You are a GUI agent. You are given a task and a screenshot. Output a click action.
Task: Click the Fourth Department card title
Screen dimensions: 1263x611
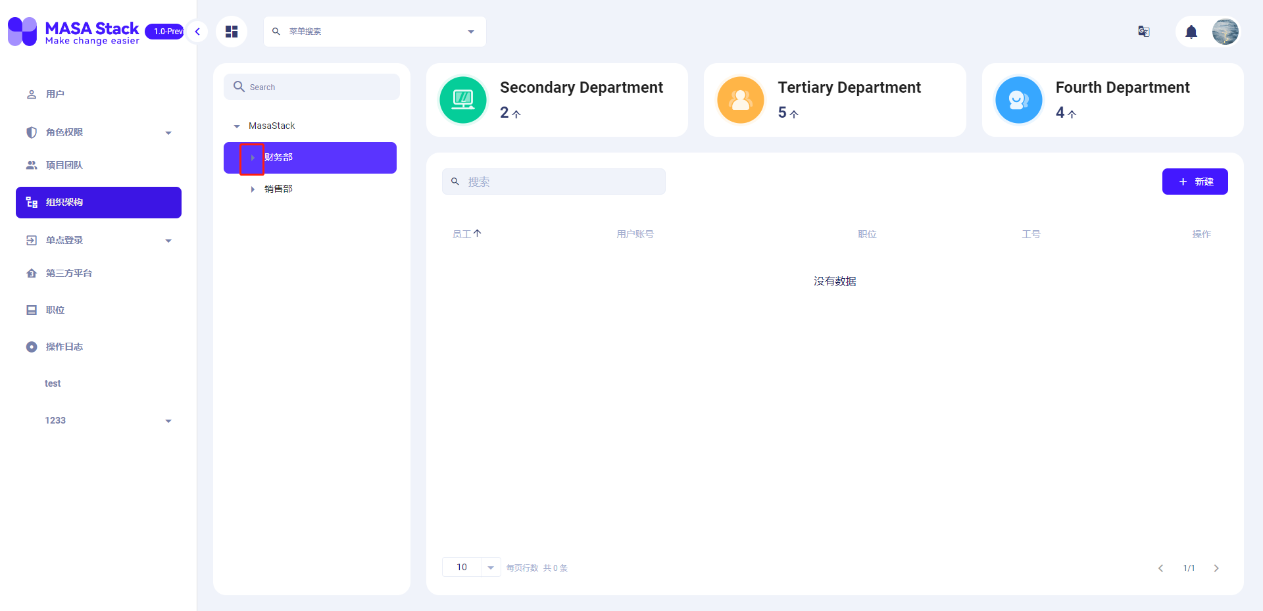point(1123,87)
